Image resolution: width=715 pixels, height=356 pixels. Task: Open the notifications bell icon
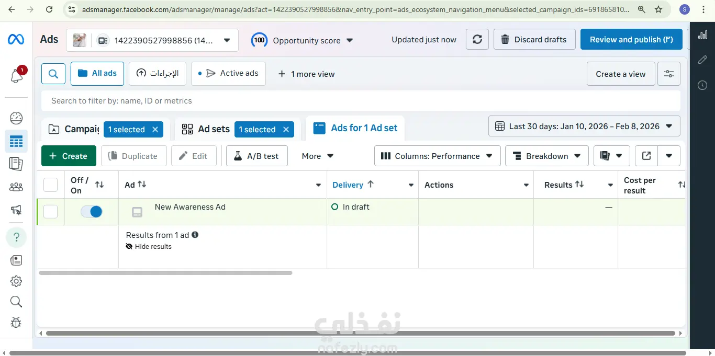coord(16,76)
